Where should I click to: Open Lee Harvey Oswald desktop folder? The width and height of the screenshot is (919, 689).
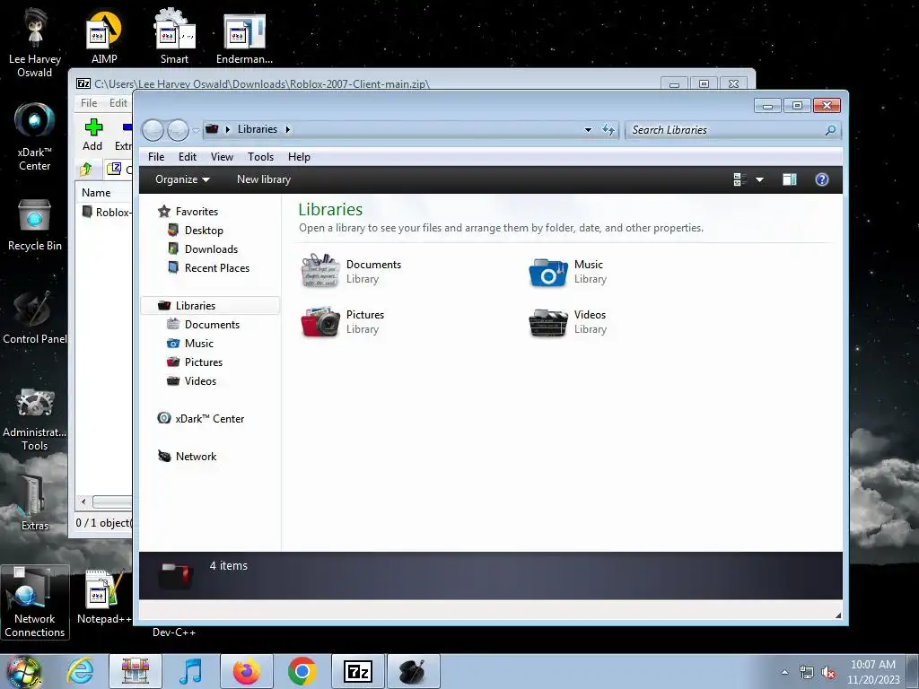[x=35, y=42]
